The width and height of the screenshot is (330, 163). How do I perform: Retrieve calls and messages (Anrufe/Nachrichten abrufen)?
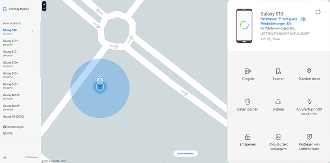[x=309, y=107]
